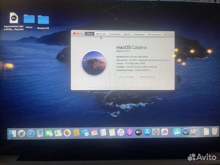Open Finder from the dock
The width and height of the screenshot is (220, 165).
point(13,134)
